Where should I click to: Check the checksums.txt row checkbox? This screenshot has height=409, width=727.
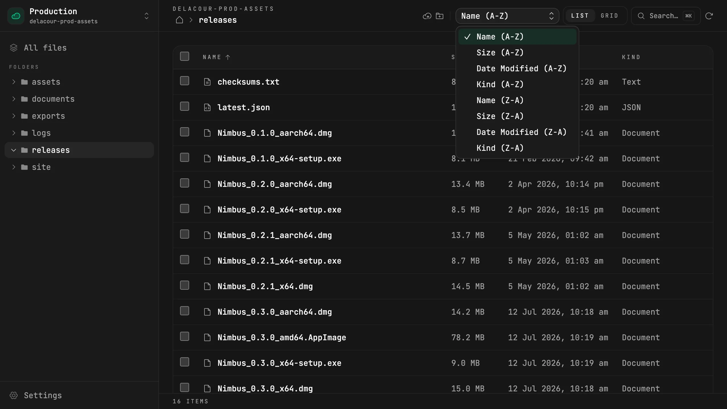click(185, 81)
